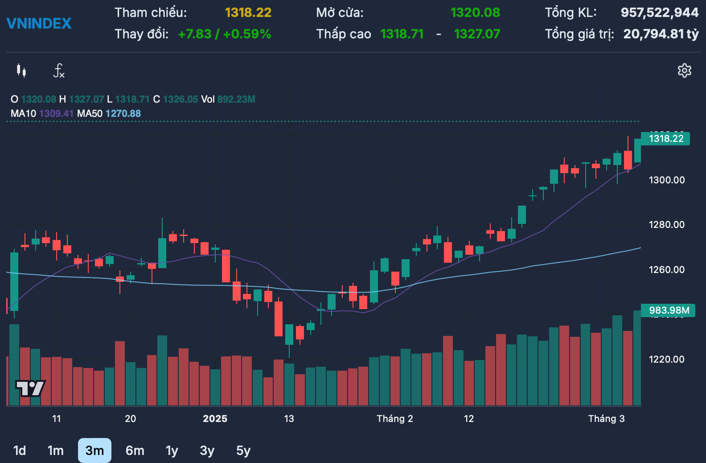Click the reference value 1318.22 in header
This screenshot has height=463, width=706.
248,12
